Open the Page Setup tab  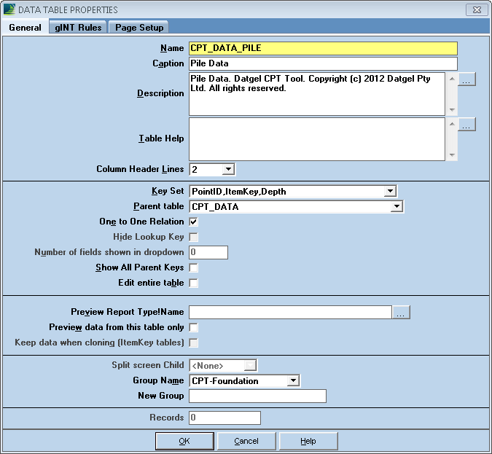click(139, 27)
